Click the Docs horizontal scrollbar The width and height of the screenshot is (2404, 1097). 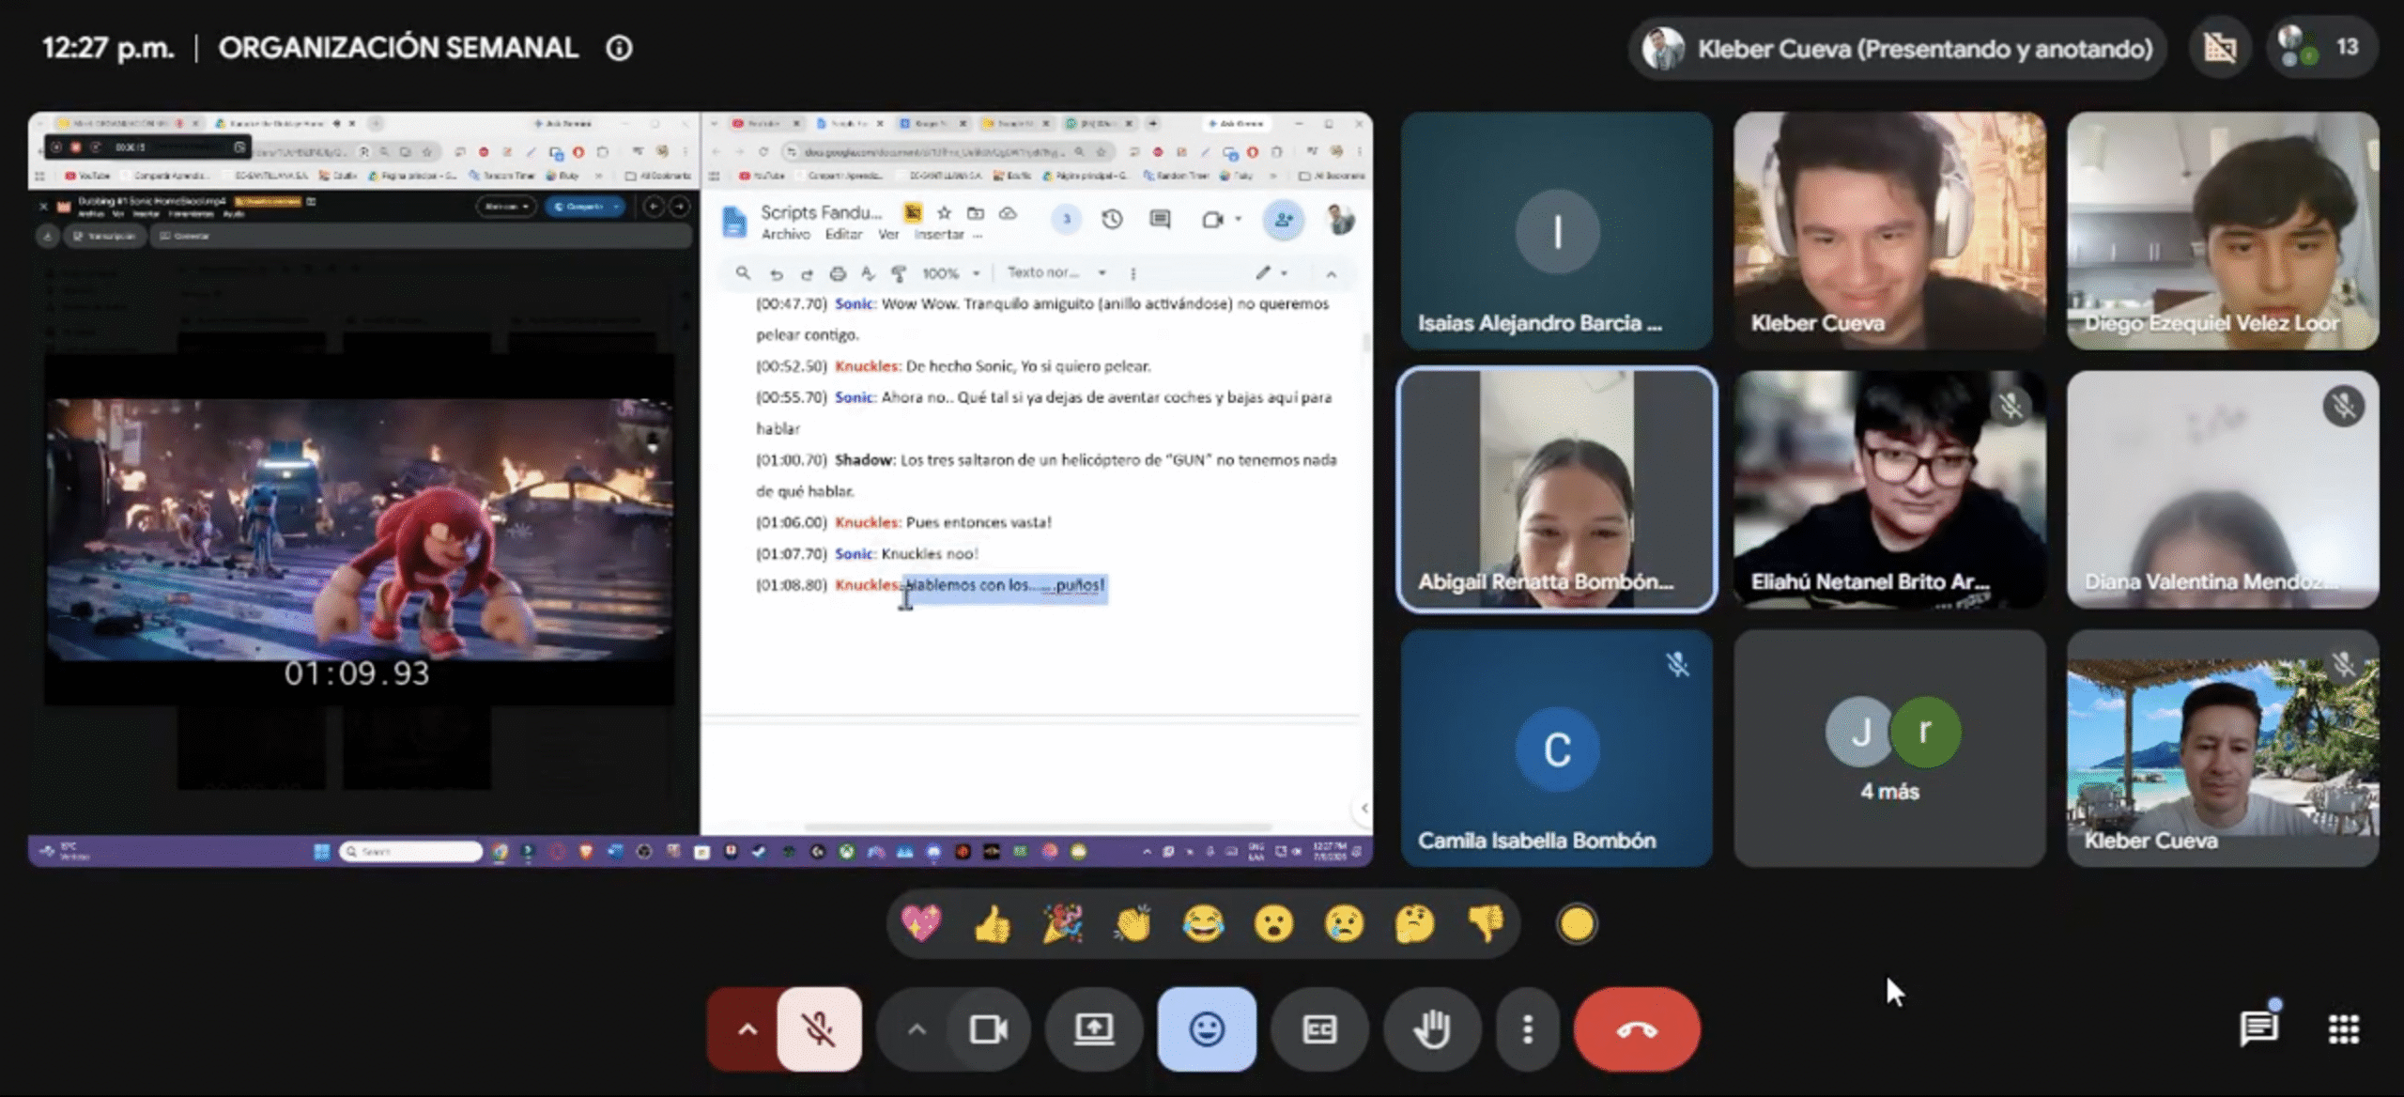(1038, 827)
